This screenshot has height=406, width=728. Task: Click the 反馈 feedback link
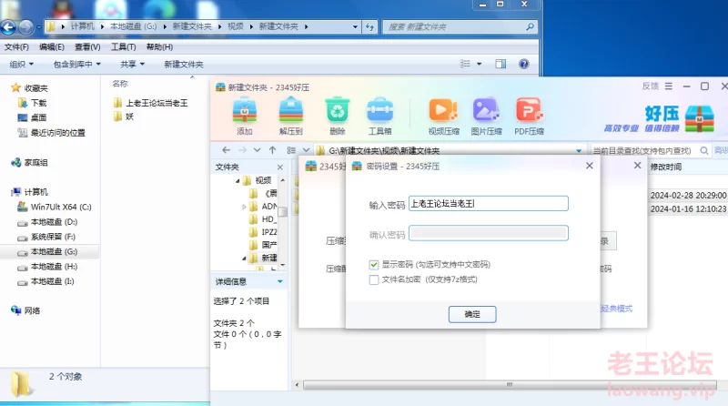tap(650, 86)
